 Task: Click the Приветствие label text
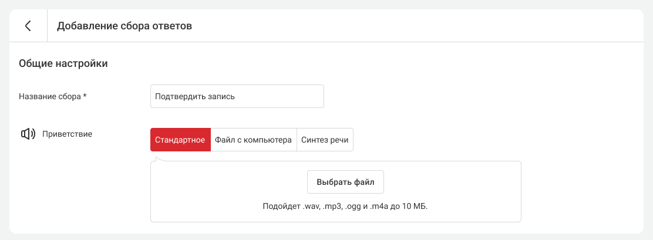click(67, 134)
